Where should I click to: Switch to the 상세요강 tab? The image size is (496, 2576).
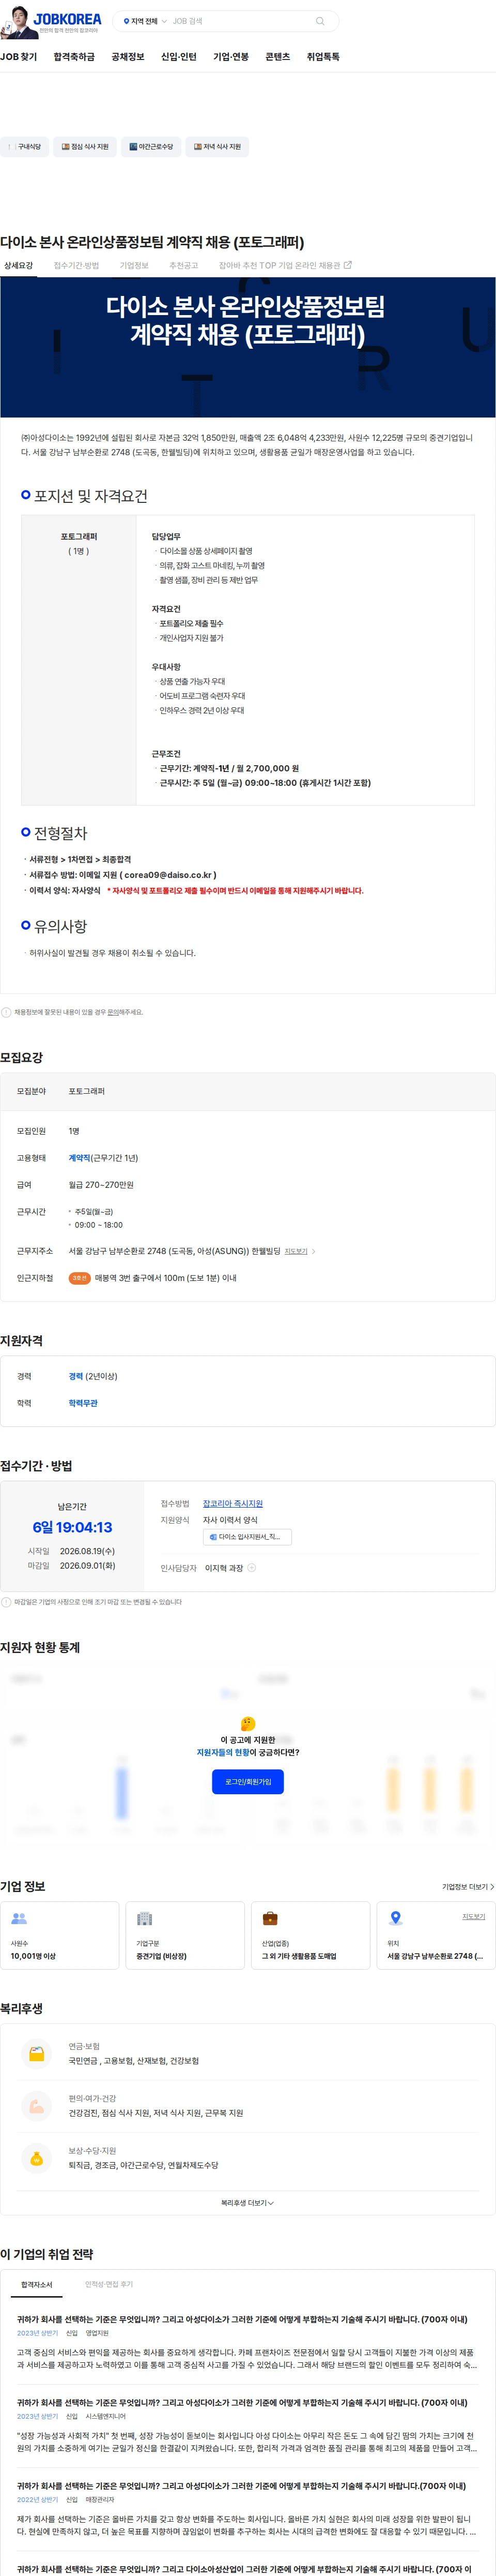(x=18, y=266)
